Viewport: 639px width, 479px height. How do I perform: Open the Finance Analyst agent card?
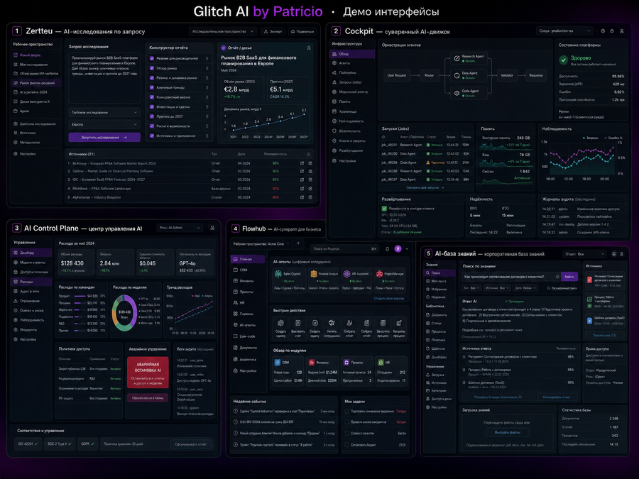click(x=324, y=280)
